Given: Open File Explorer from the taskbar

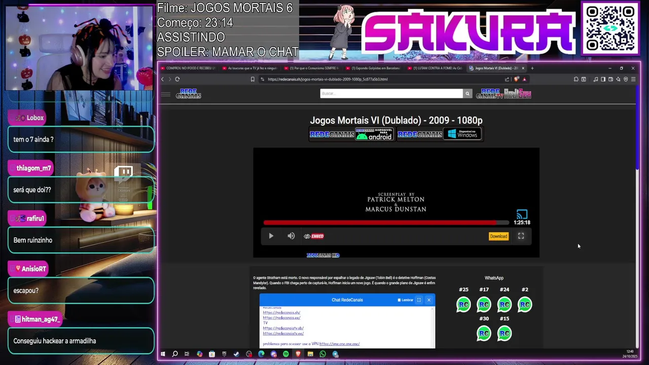Looking at the screenshot, I should (x=310, y=354).
